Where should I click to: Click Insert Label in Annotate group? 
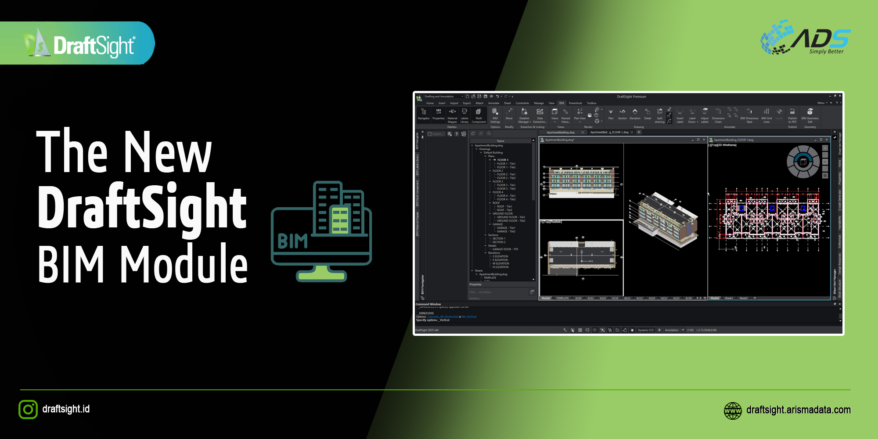click(x=680, y=115)
